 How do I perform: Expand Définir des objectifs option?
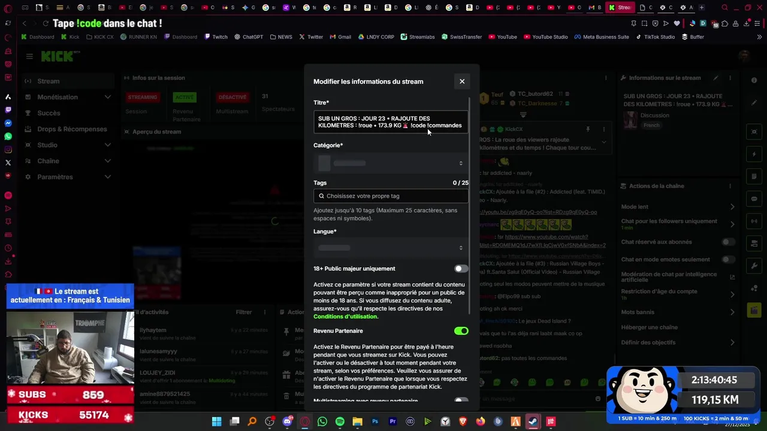coord(732,342)
